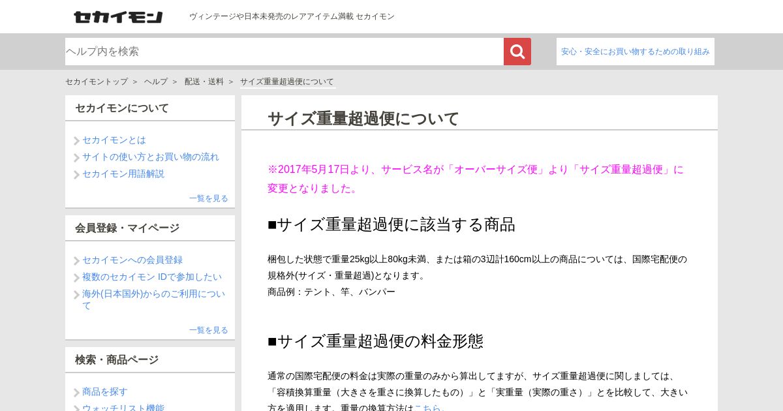Viewport: 783px width, 411px height.
Task: Click 一覧を見る under 会員登録・マイページ
Action: coord(209,330)
